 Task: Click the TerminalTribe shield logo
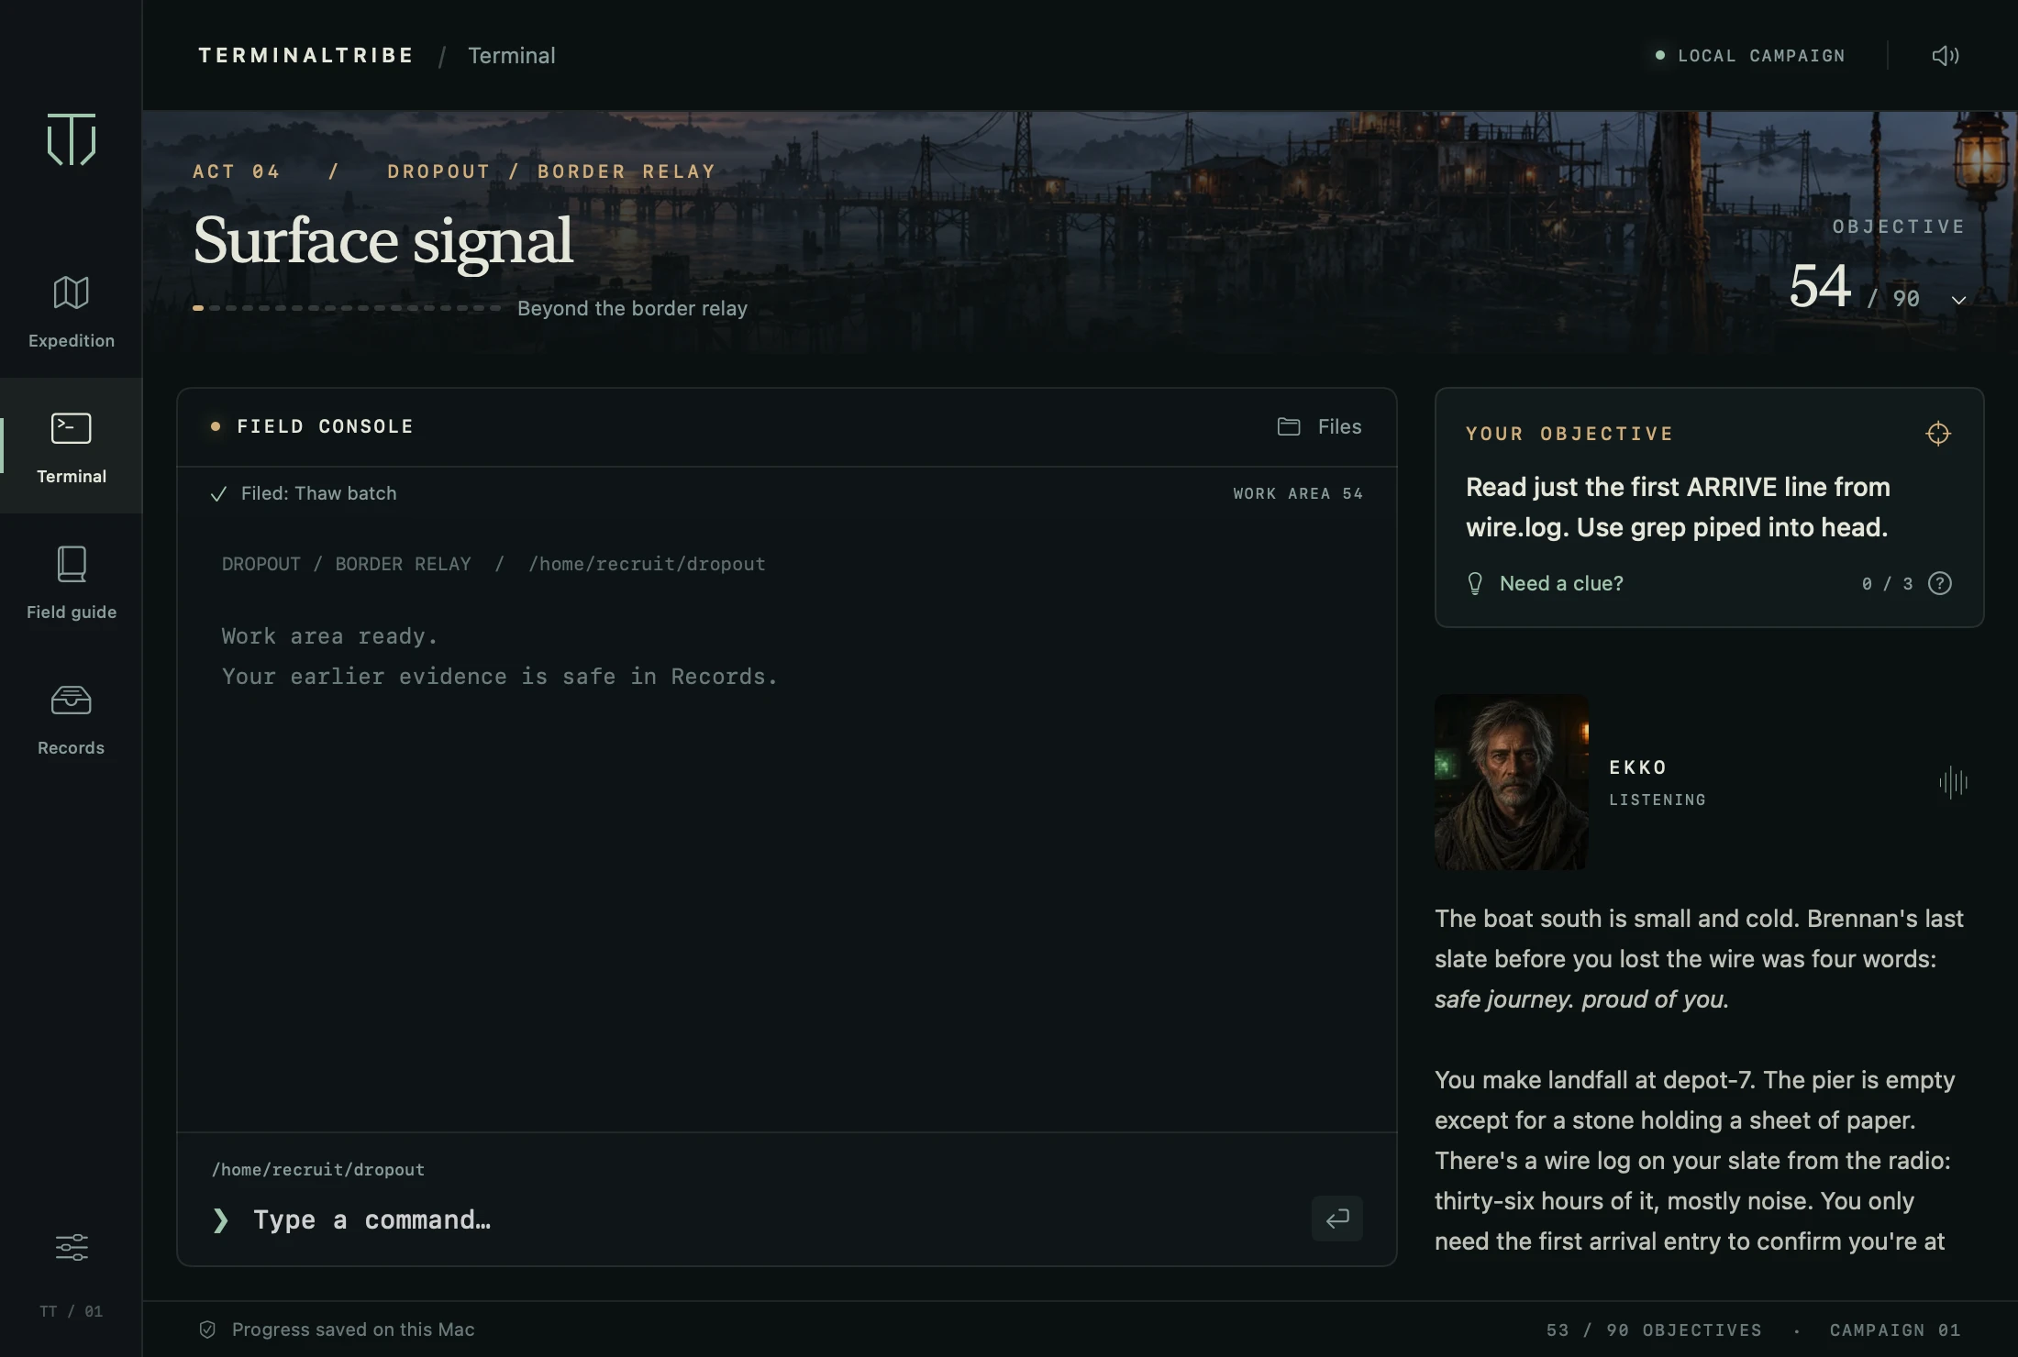(72, 139)
